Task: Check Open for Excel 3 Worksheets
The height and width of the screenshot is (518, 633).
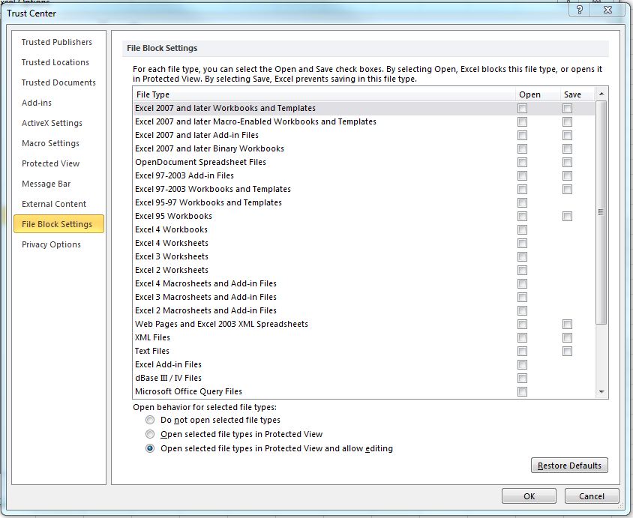Action: pyautogui.click(x=523, y=256)
